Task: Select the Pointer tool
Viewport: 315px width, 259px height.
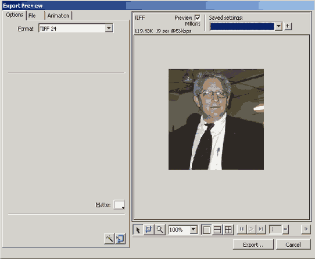Action: [138, 229]
